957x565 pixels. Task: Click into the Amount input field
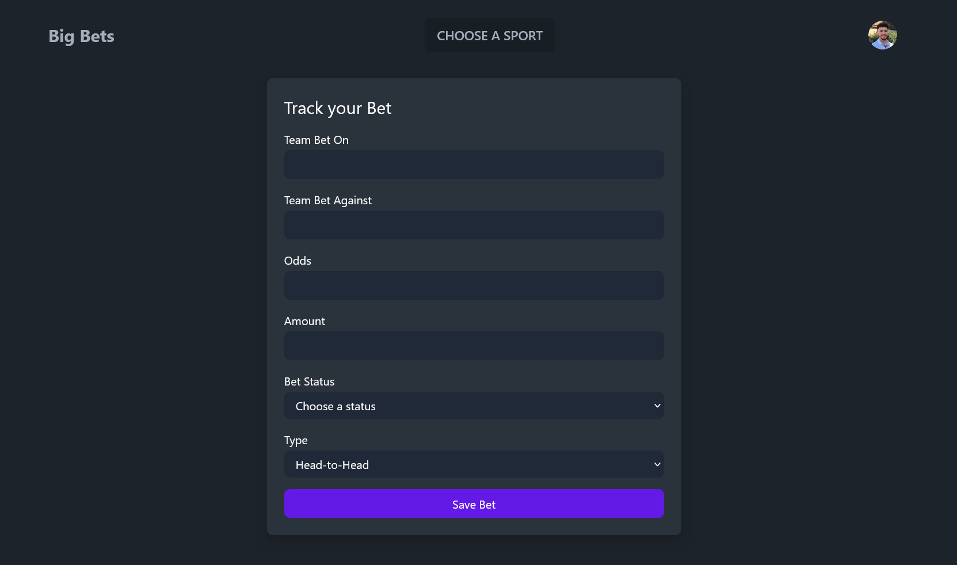click(x=474, y=346)
